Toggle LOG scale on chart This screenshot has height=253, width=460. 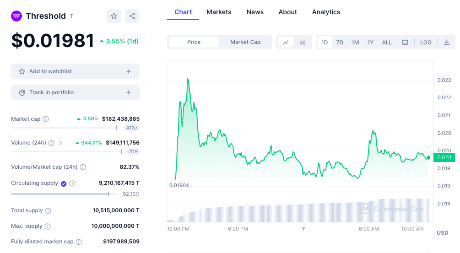tap(426, 42)
